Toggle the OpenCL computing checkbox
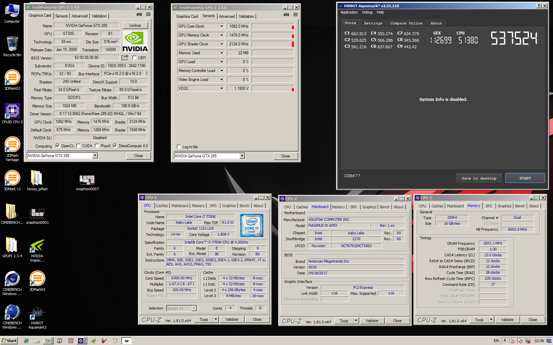The height and width of the screenshot is (345, 553). point(58,146)
